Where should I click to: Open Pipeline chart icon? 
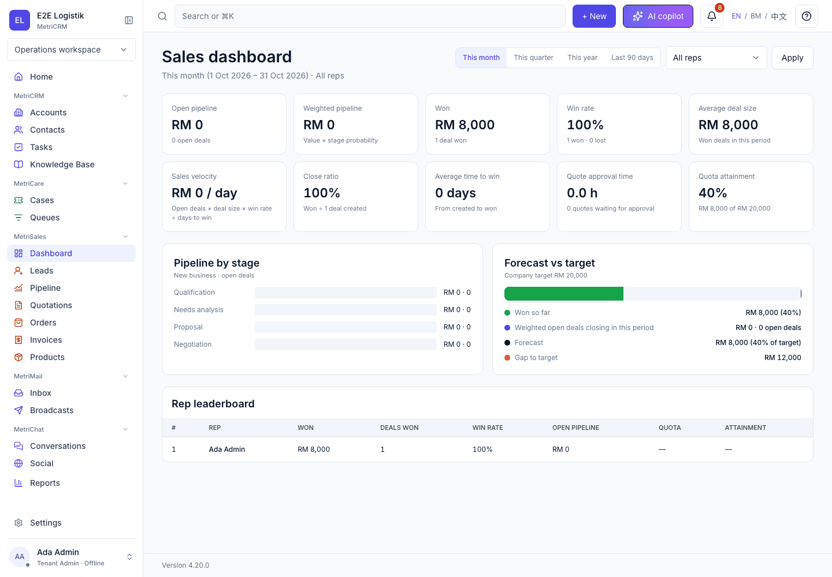click(x=18, y=288)
